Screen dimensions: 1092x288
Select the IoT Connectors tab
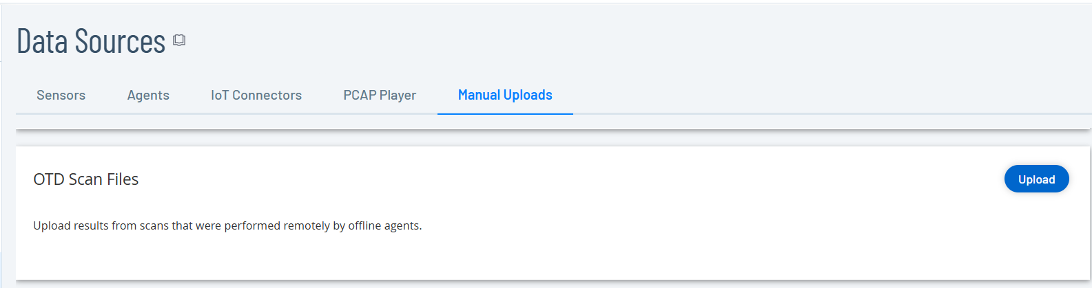(x=256, y=95)
